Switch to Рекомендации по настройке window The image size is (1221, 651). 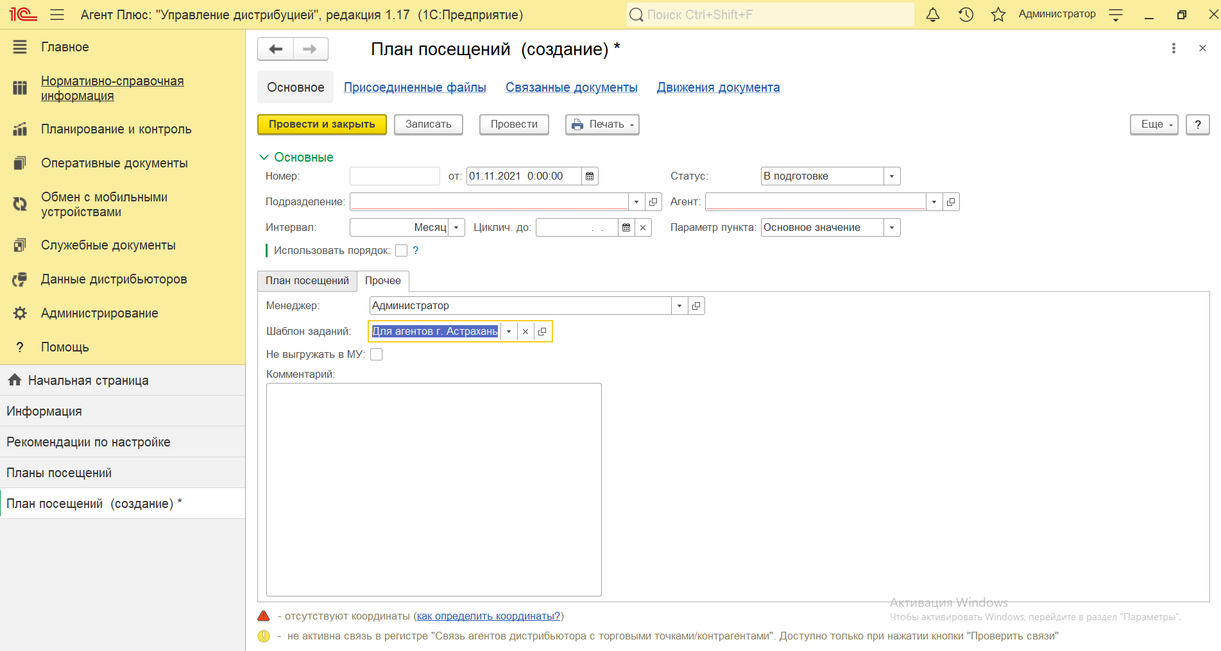pos(123,442)
